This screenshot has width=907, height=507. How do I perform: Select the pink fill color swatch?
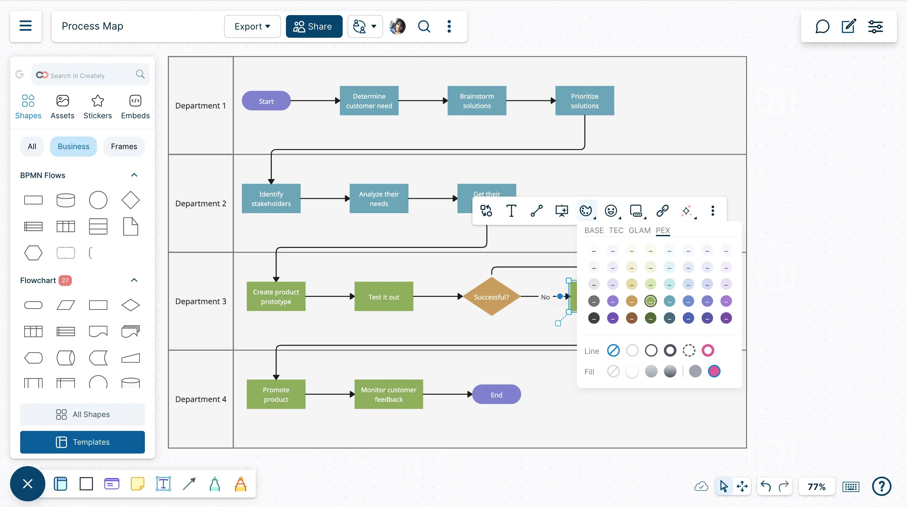714,371
